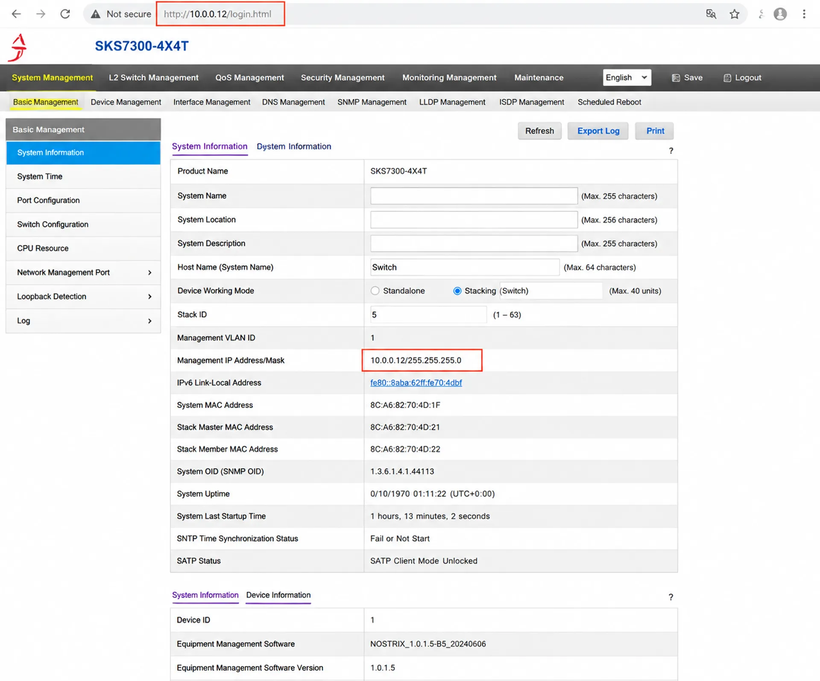Open the upper System Information tab
Image resolution: width=820 pixels, height=681 pixels.
tap(209, 146)
